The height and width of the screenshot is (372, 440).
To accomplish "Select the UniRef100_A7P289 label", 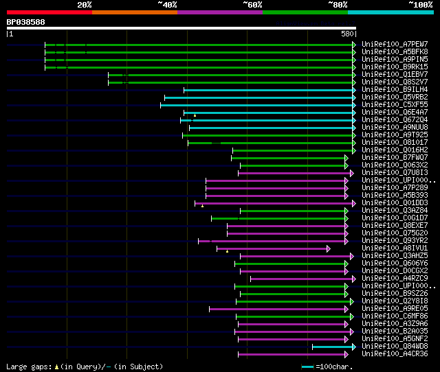I will [395, 188].
